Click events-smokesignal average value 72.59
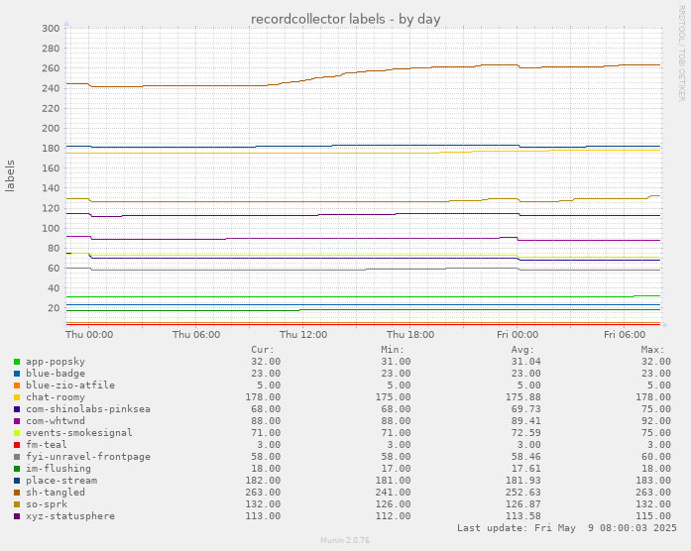 [526, 433]
